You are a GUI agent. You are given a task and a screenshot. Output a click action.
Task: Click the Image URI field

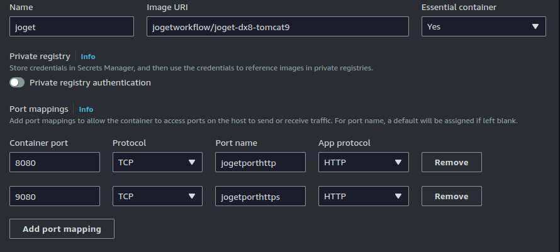277,26
